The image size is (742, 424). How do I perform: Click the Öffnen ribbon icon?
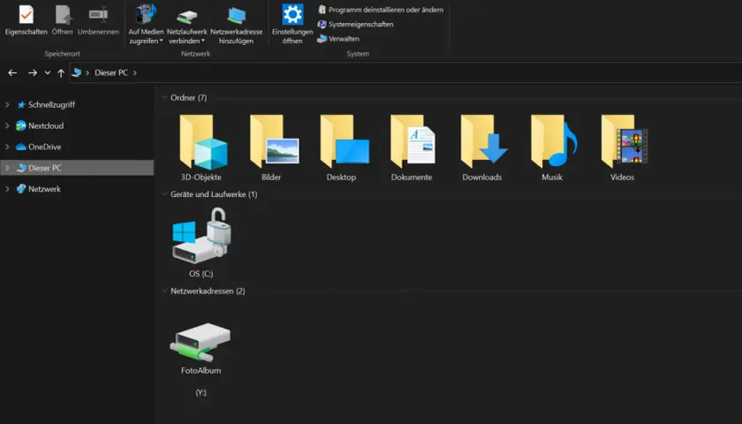point(63,15)
